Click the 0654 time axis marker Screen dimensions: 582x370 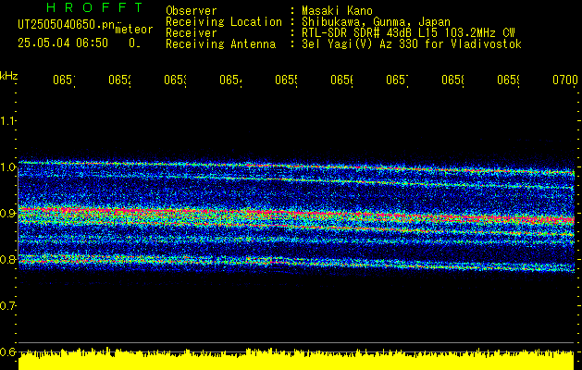(x=230, y=80)
